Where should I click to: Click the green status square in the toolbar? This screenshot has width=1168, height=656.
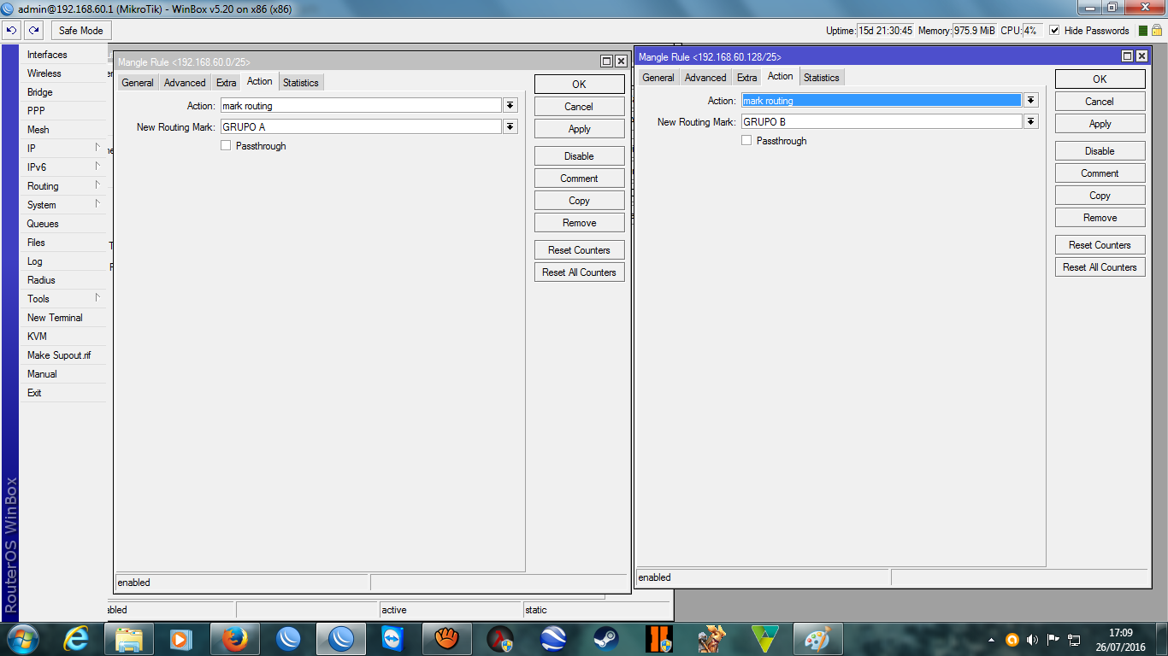pyautogui.click(x=1143, y=31)
